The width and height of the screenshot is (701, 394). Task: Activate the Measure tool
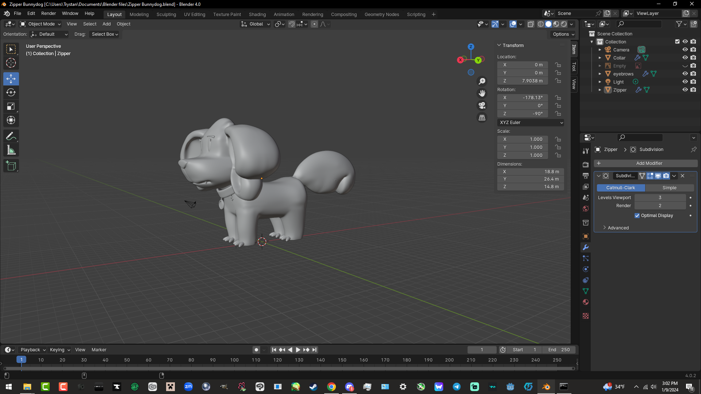(x=11, y=150)
